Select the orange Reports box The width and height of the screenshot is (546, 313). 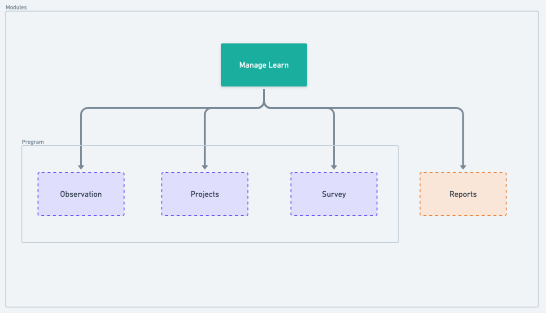[x=463, y=194]
